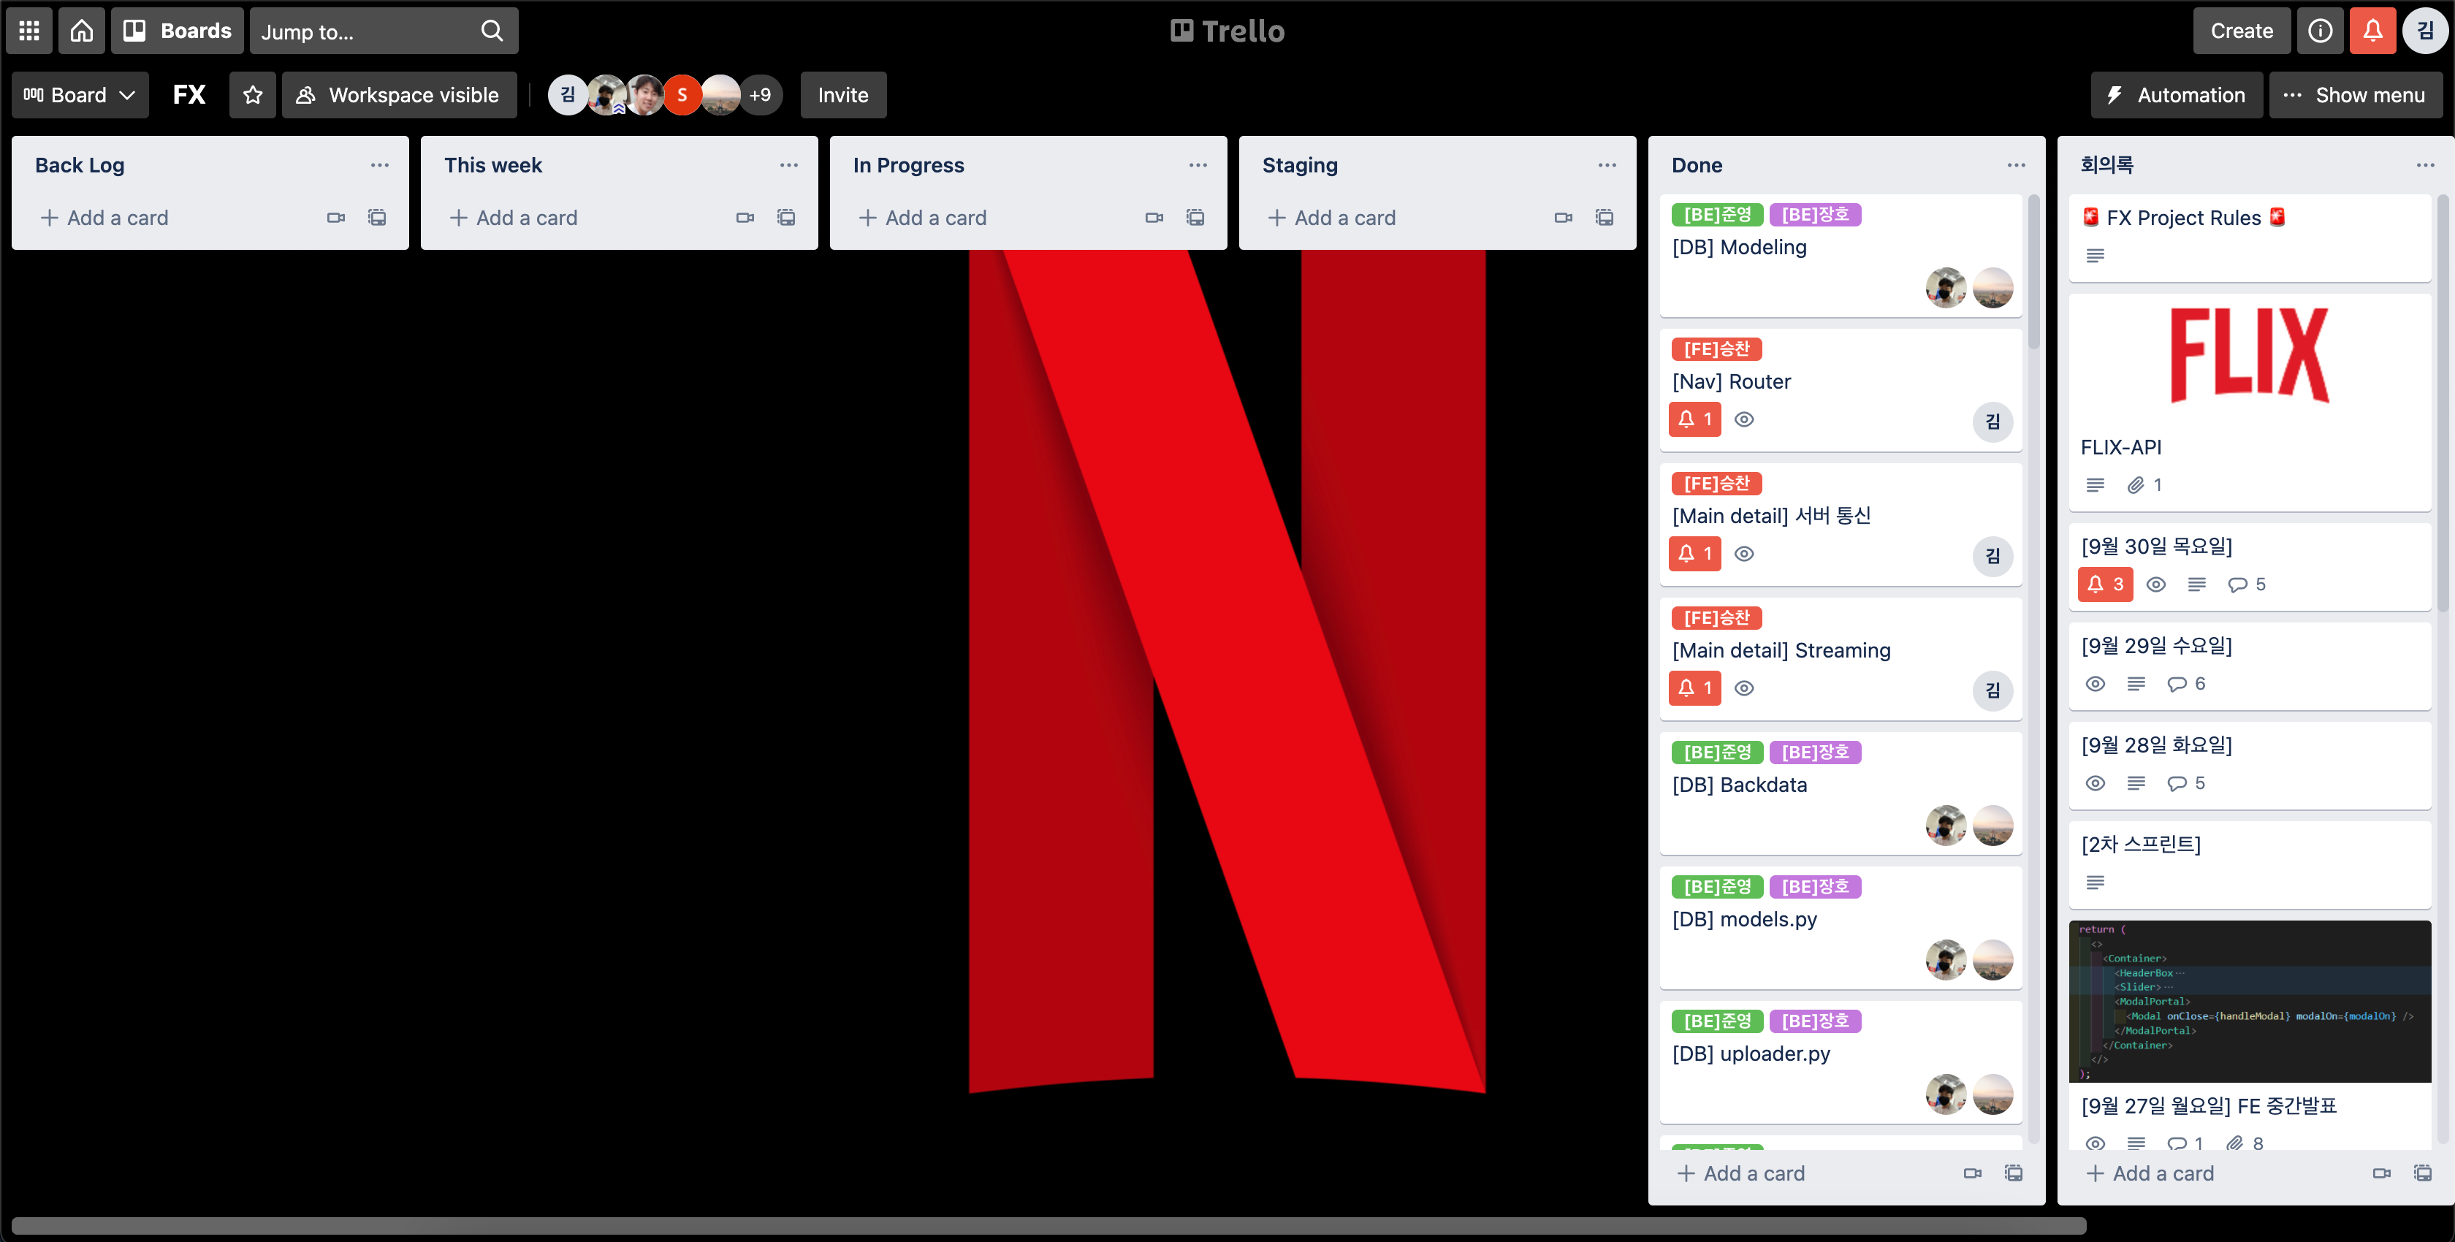Star the FX board

[x=253, y=95]
